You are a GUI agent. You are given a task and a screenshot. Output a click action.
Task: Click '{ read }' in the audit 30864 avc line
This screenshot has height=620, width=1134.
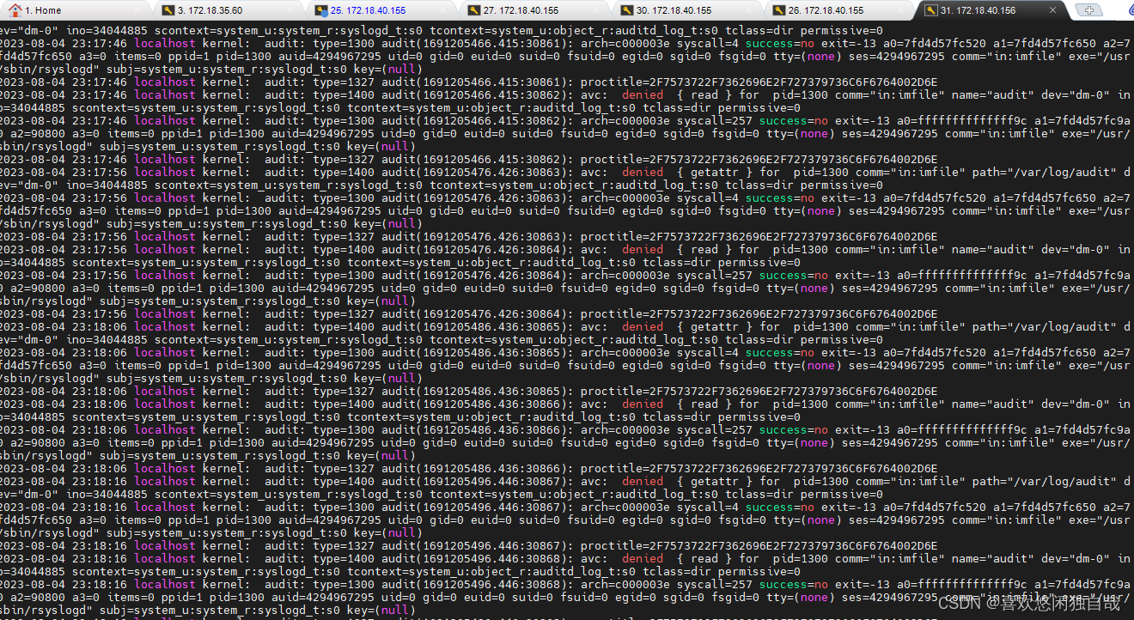(704, 250)
